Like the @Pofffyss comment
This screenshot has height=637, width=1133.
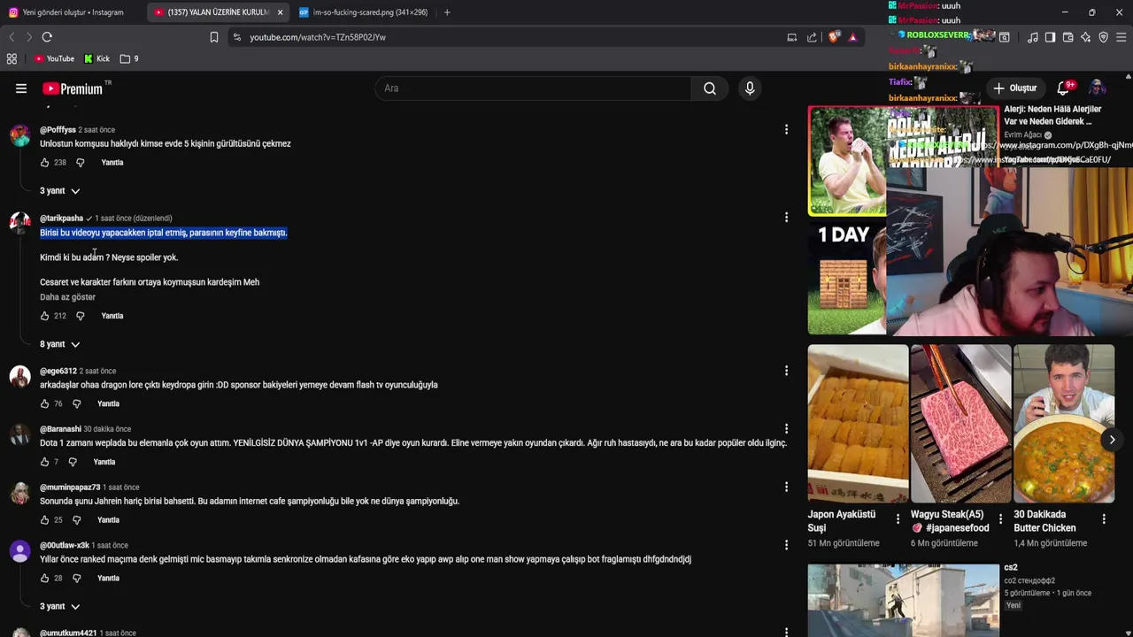pos(45,163)
